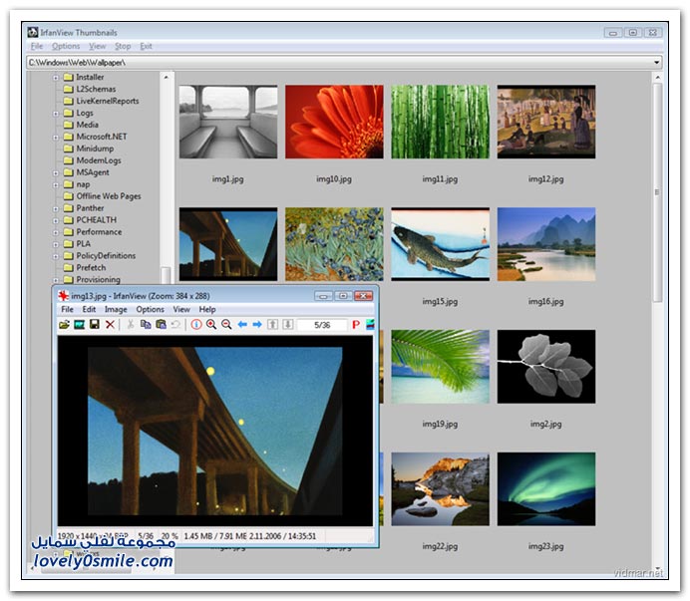690x601 pixels.
Task: Open the Image menu in viewer window
Action: pyautogui.click(x=116, y=310)
